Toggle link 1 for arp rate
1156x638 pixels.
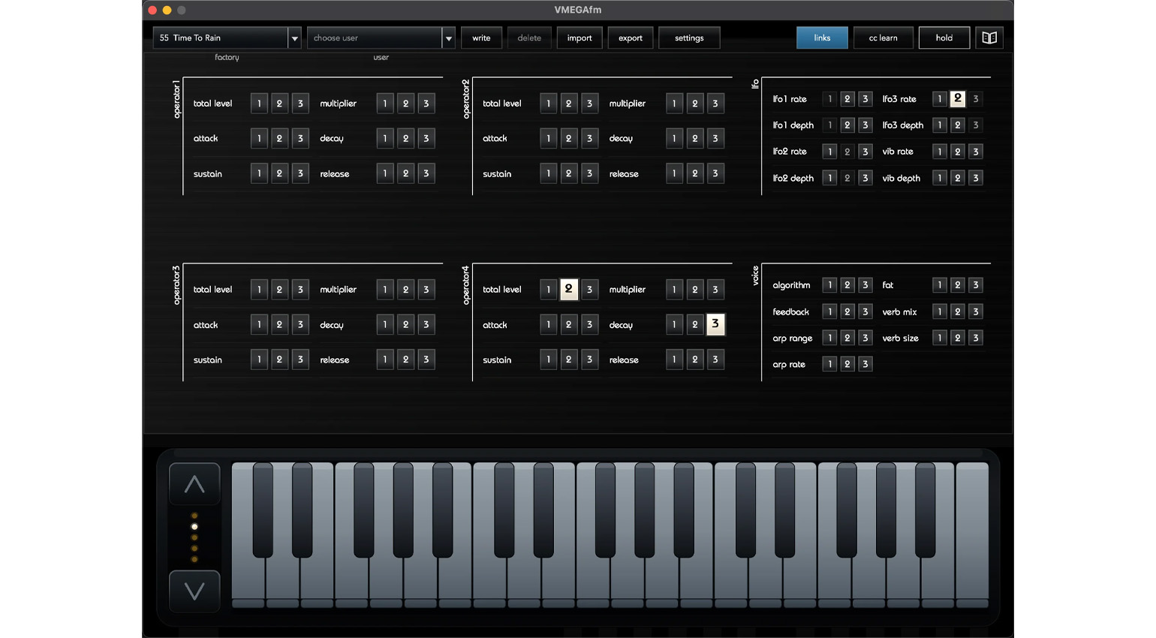point(829,364)
